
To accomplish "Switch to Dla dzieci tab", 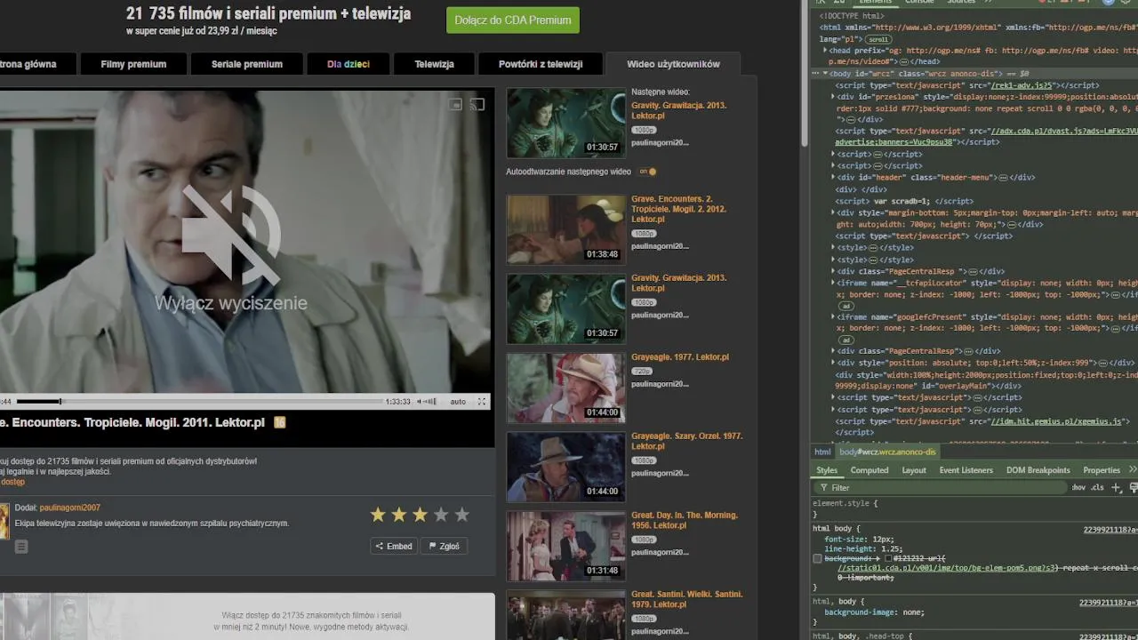I will 349,64.
